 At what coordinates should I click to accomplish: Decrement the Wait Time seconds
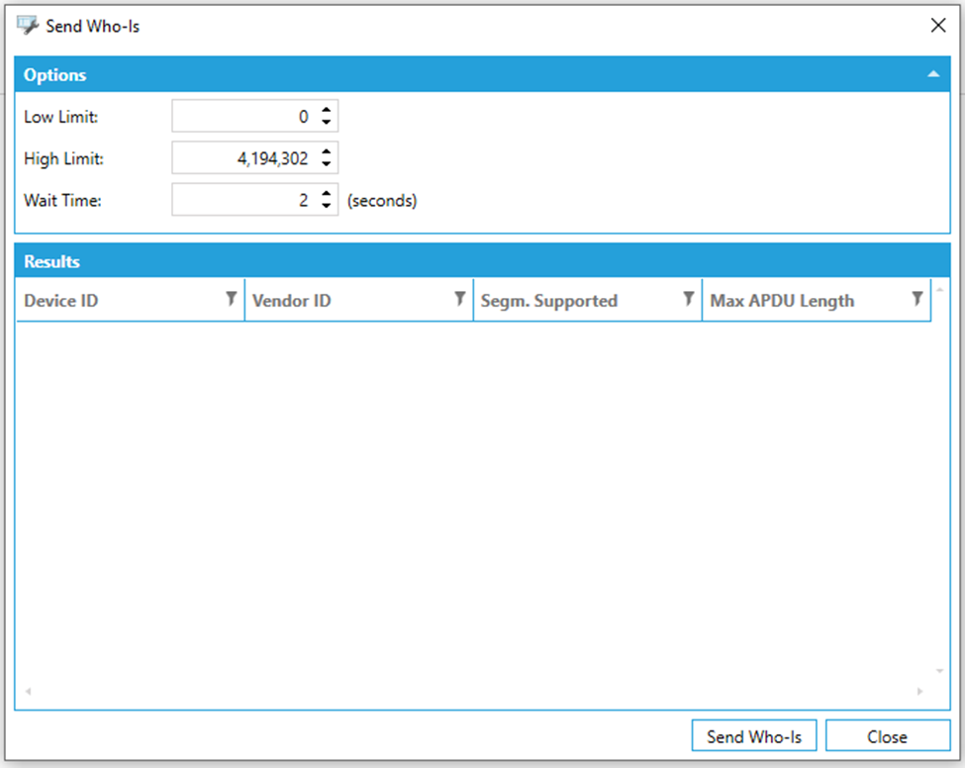click(x=327, y=206)
